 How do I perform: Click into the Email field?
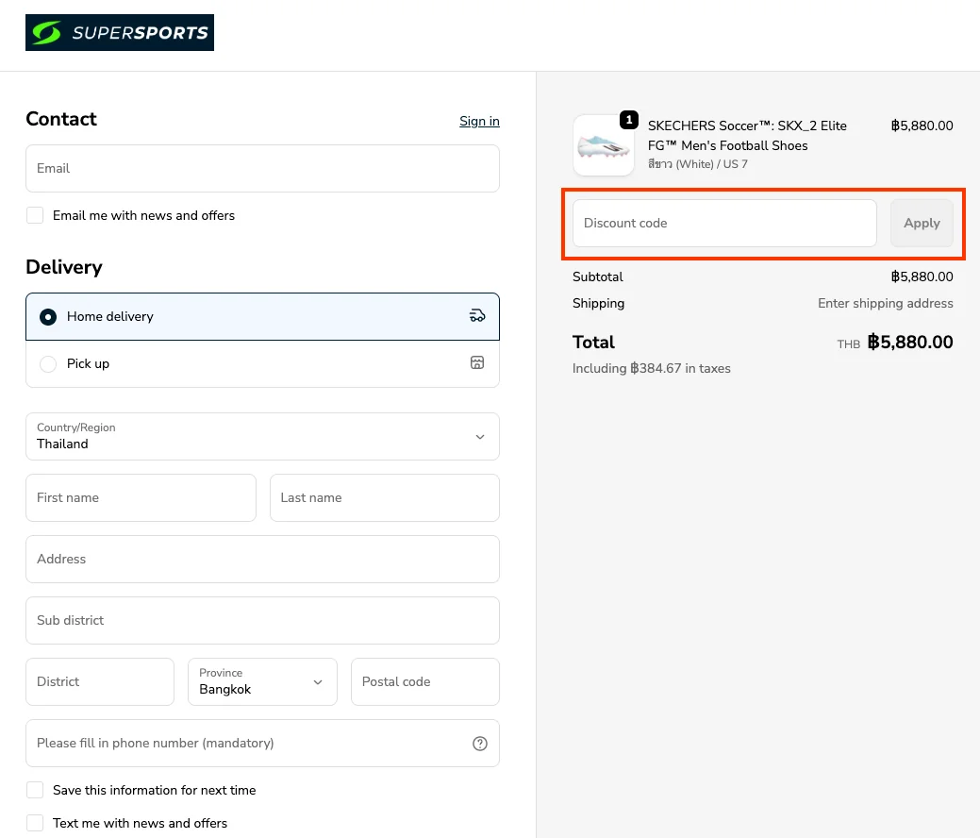[262, 169]
